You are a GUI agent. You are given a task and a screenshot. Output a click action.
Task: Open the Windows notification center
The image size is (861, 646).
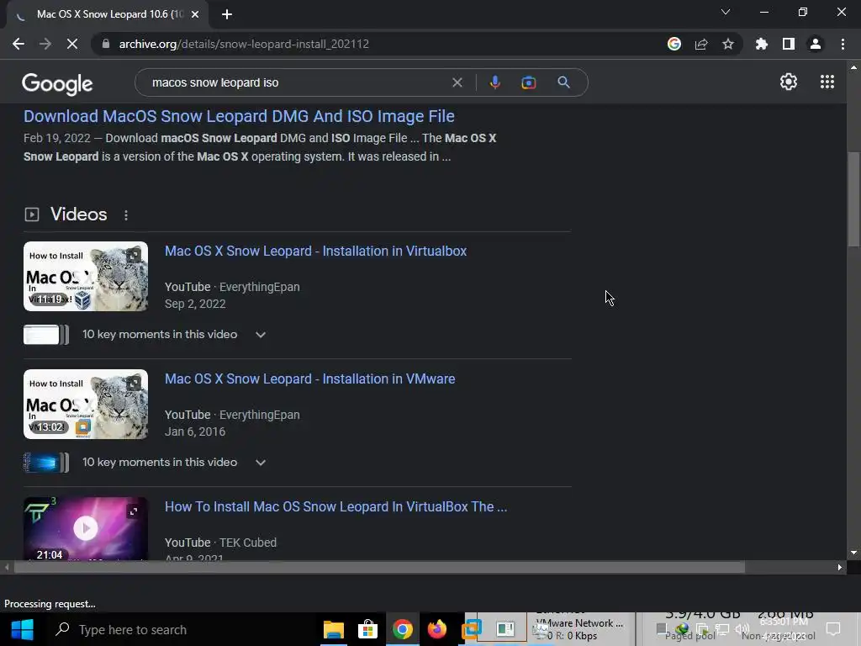[x=833, y=629]
